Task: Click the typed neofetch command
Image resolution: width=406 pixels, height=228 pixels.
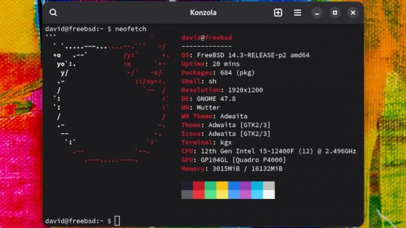Action: (131, 29)
